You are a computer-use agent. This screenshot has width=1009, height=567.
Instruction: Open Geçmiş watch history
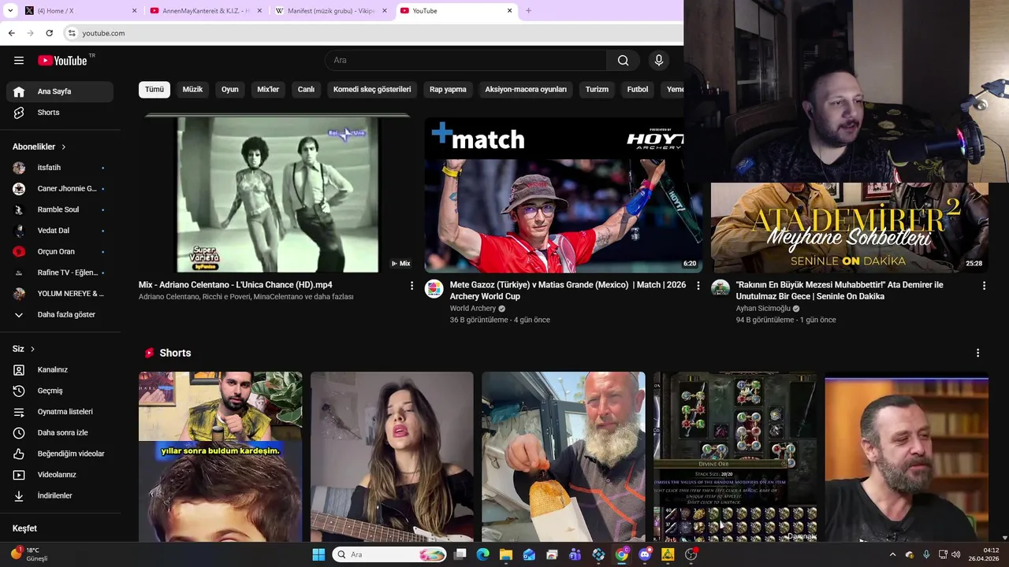(x=60, y=391)
